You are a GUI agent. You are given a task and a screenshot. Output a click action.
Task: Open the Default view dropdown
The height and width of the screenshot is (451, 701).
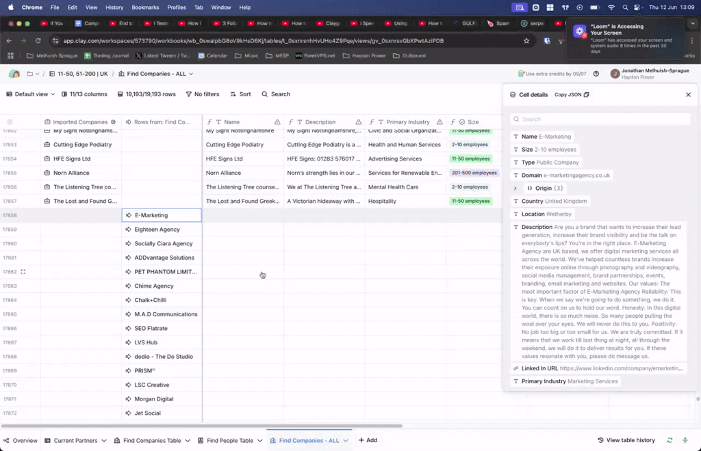tap(31, 94)
